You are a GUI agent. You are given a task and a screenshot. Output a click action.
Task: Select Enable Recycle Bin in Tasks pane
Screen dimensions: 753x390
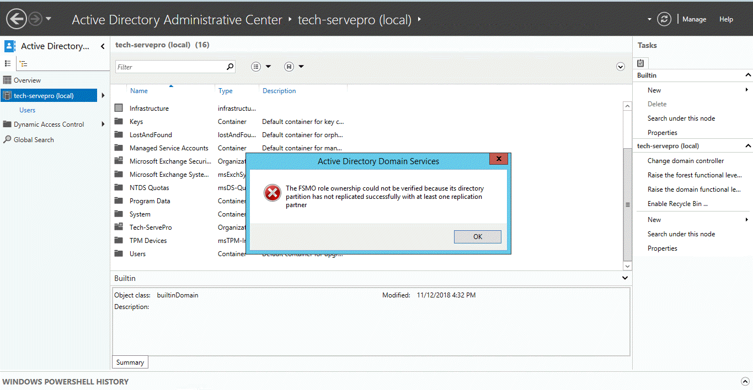pos(676,203)
